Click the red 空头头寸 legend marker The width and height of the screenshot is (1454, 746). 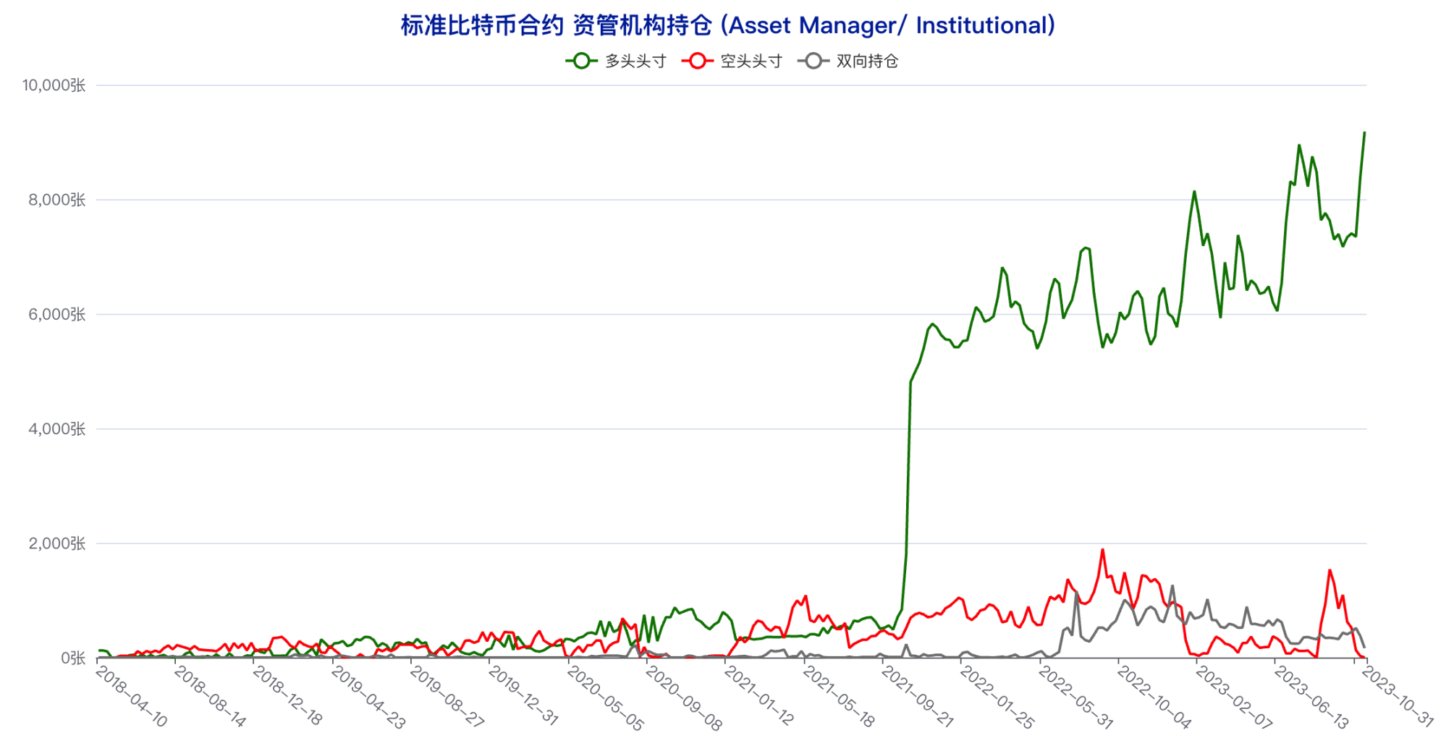click(x=697, y=62)
